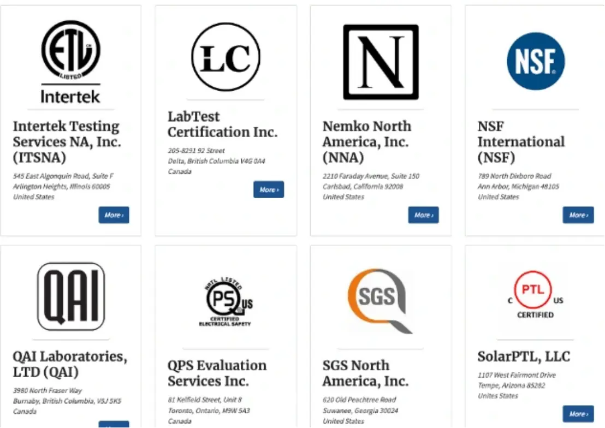Open More for Nemko North America
The height and width of the screenshot is (428, 605).
[423, 215]
